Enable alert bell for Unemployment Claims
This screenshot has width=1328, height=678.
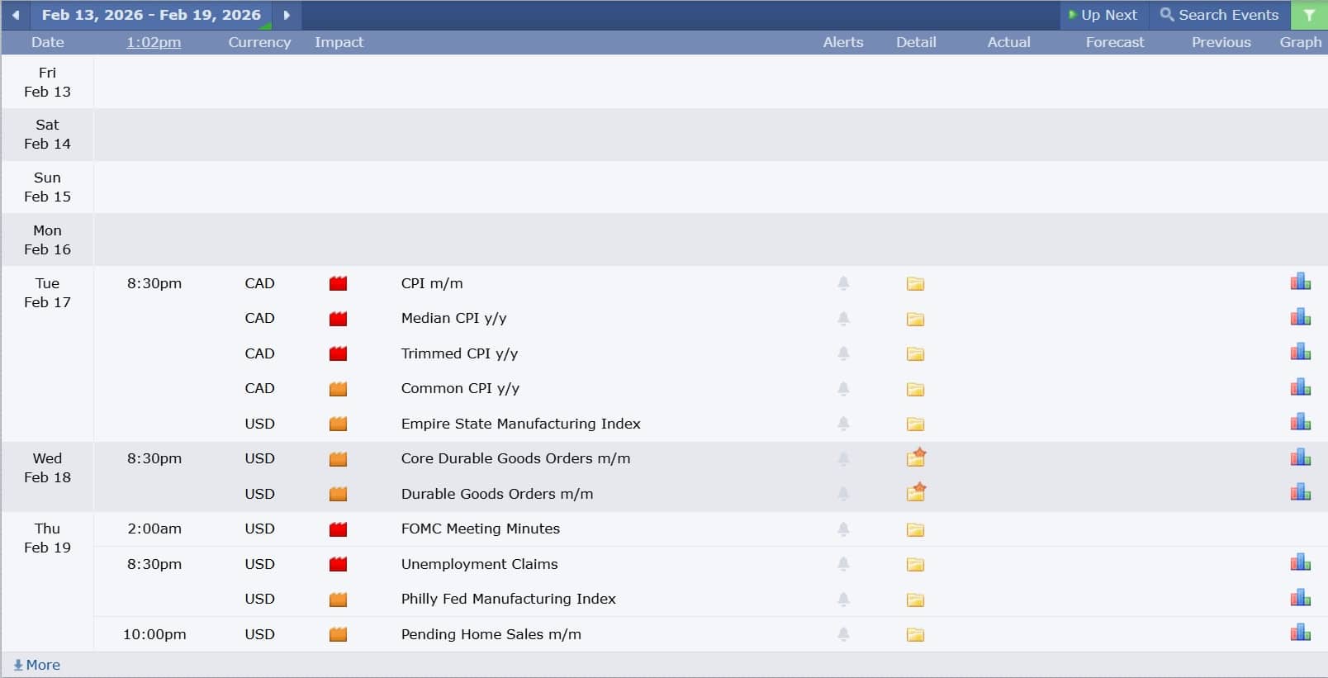coord(843,564)
